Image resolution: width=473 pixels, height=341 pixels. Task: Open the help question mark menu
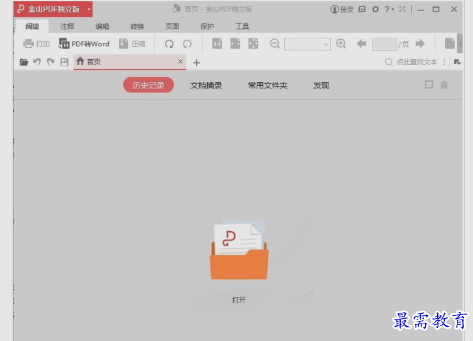coord(389,9)
